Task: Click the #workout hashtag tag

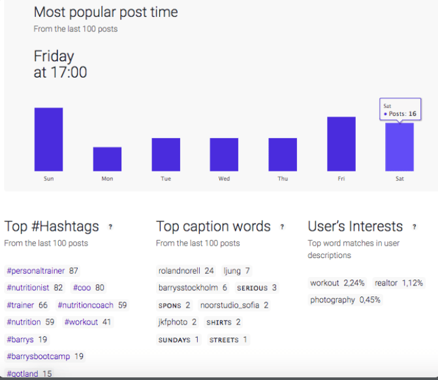Action: pyautogui.click(x=81, y=322)
